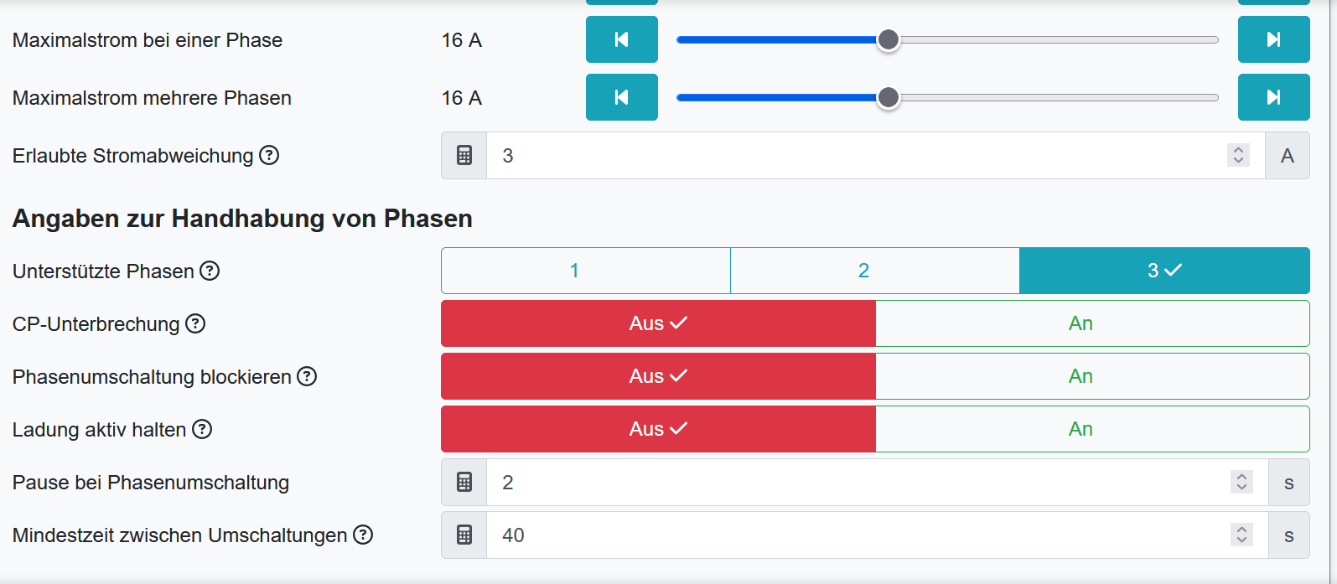This screenshot has width=1337, height=584.
Task: Click calculator icon for Erlaubte Stromabweichung
Action: tap(464, 156)
